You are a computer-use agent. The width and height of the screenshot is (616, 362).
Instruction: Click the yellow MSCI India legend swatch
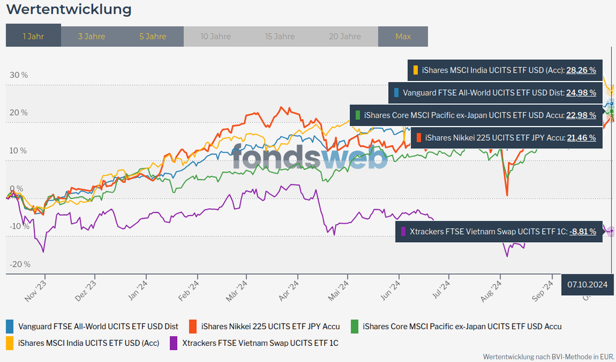pyautogui.click(x=10, y=342)
